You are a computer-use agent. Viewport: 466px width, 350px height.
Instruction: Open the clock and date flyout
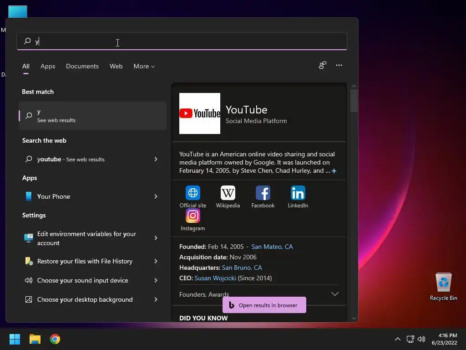tap(444, 339)
